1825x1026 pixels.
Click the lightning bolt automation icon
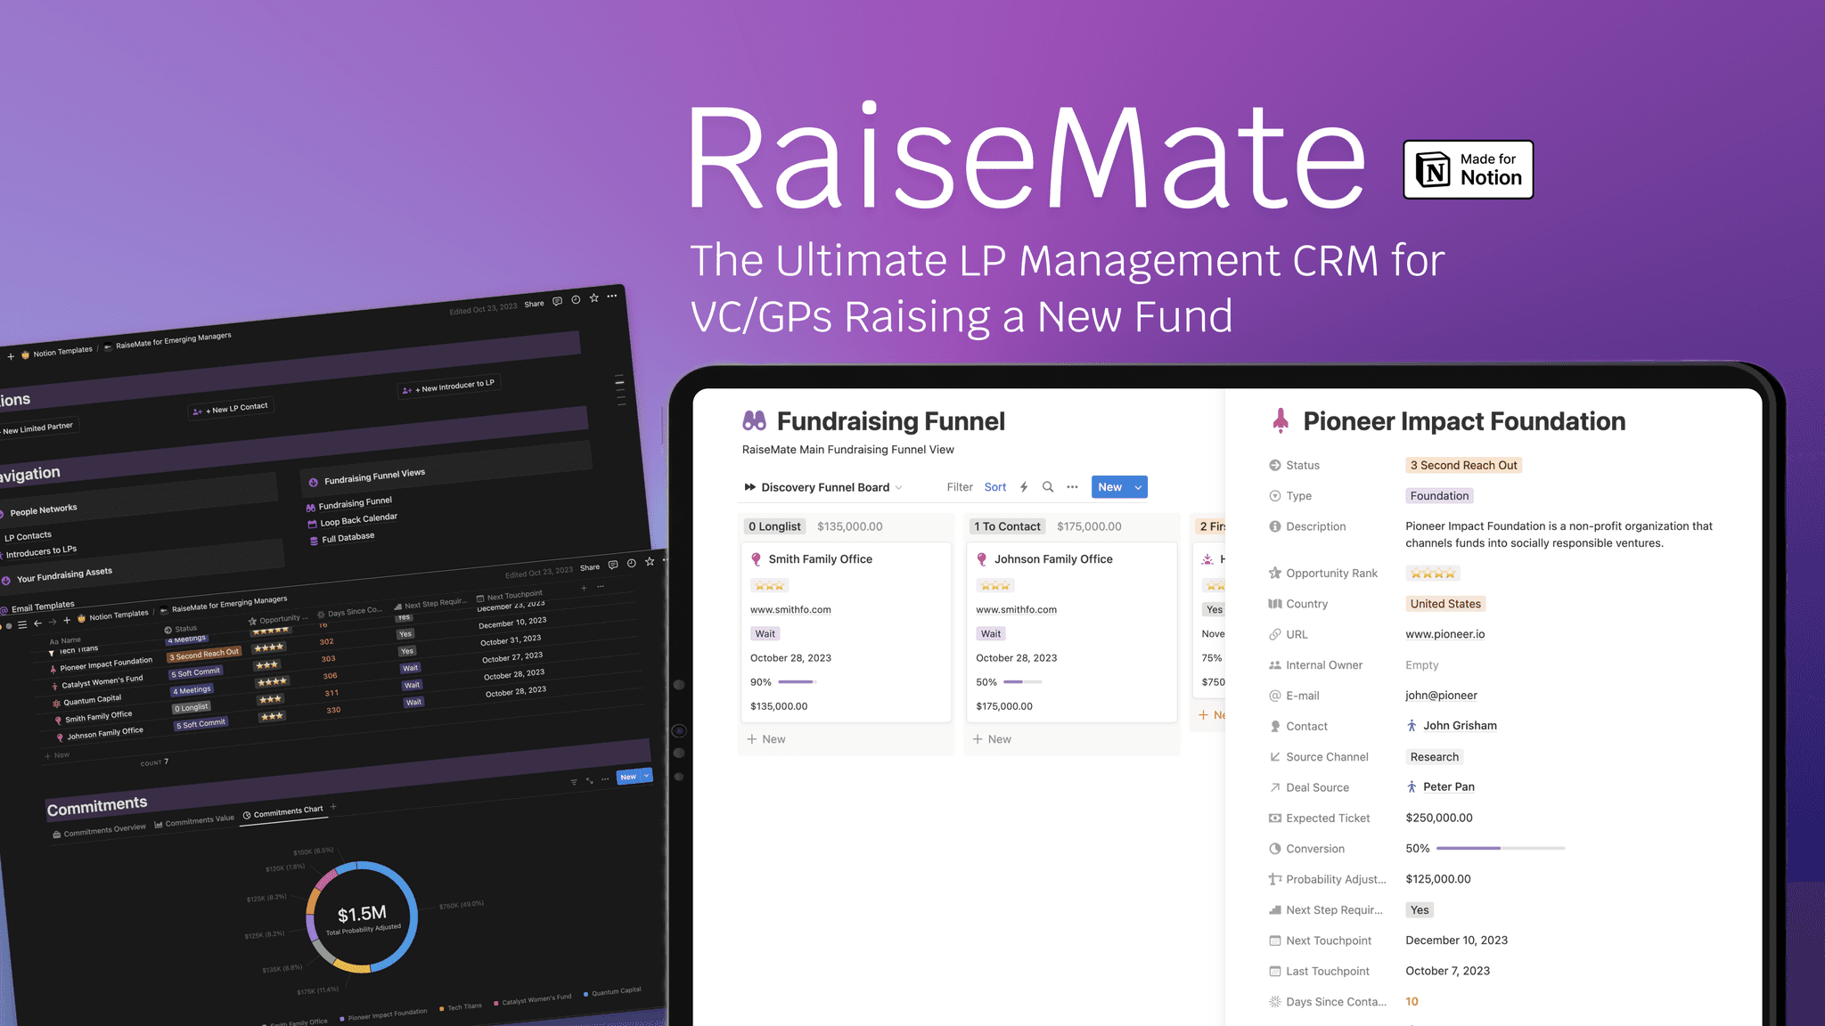(x=1024, y=487)
